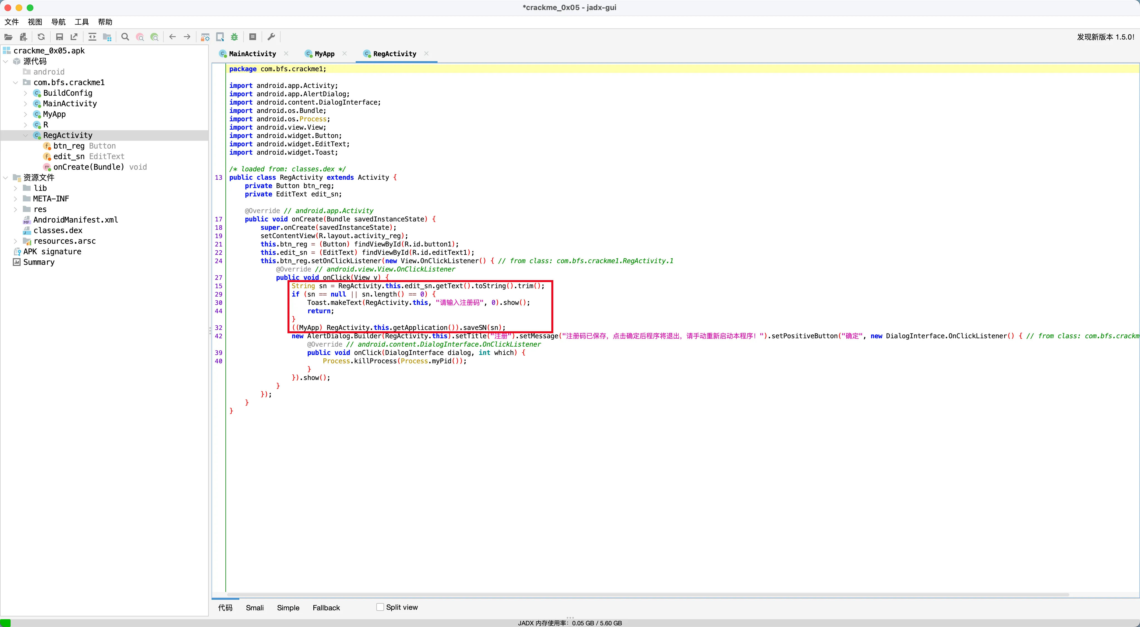Image resolution: width=1140 pixels, height=627 pixels.
Task: Click the open file folder icon
Action: [x=8, y=37]
